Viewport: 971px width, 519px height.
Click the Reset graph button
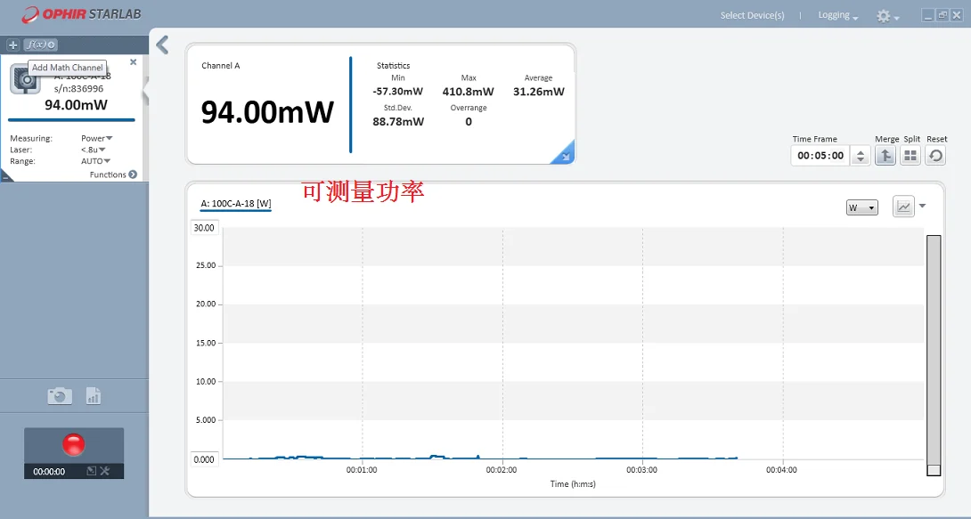pos(935,155)
